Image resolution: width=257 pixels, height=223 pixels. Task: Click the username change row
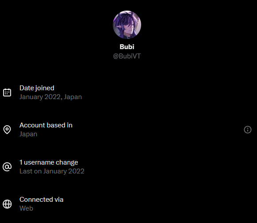tap(128, 167)
